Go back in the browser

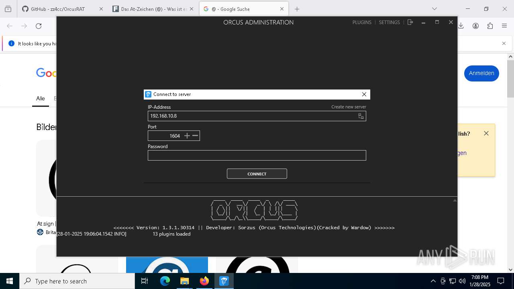click(10, 26)
